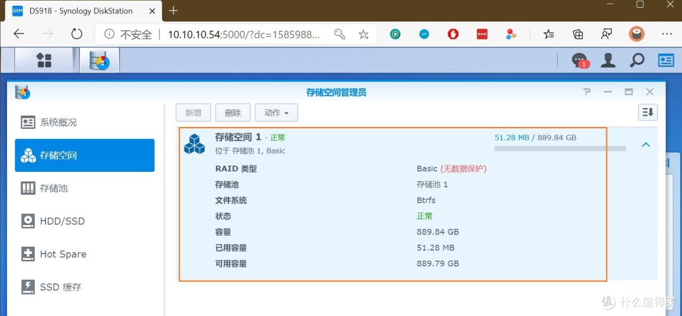Screen dimensions: 682x316
Task: Click the browser address bar URL
Action: (244, 35)
